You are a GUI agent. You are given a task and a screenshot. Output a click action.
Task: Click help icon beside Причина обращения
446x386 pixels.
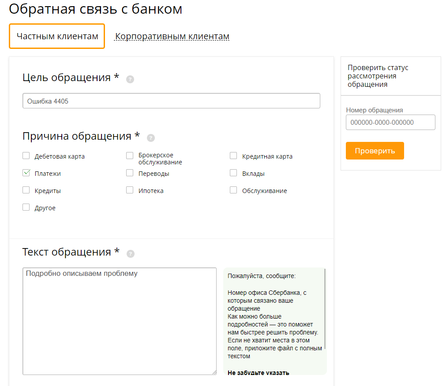(151, 138)
